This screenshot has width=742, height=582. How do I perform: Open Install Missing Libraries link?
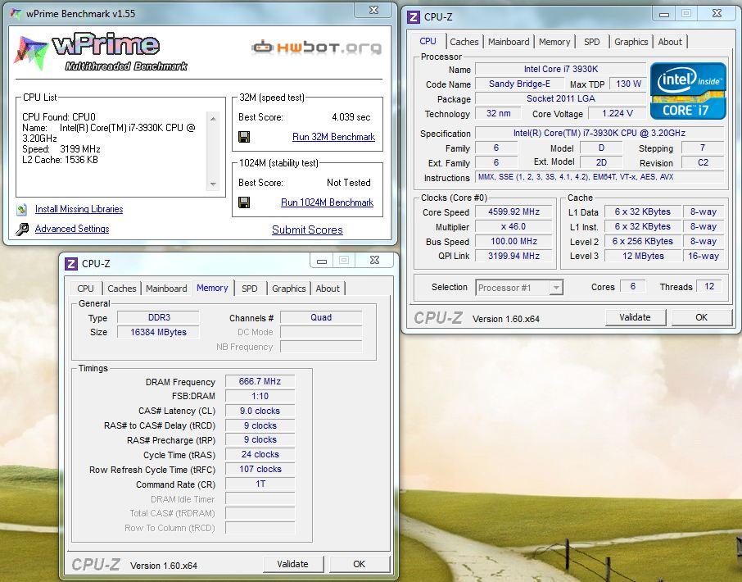(x=79, y=209)
